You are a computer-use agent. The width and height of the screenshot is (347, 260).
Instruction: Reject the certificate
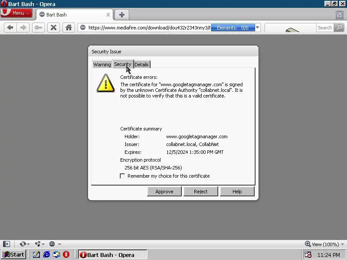pyautogui.click(x=201, y=192)
